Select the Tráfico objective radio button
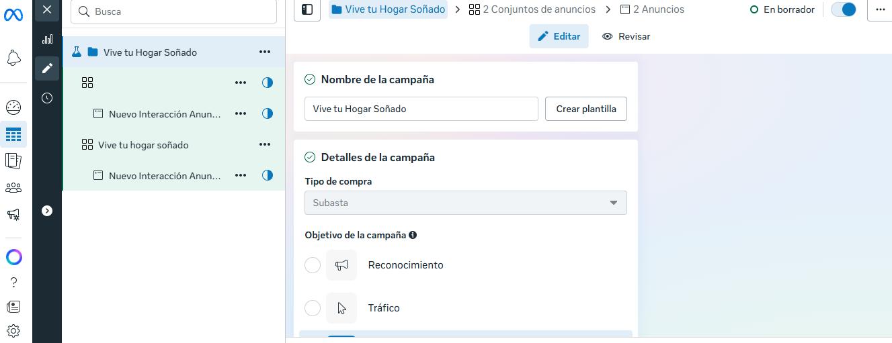Viewport: 892px width, 343px height. (x=313, y=308)
